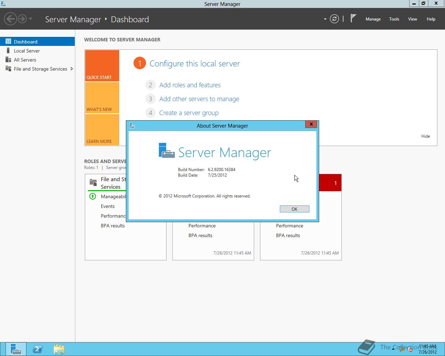
Task: Hide the welcome tile
Action: 426,136
